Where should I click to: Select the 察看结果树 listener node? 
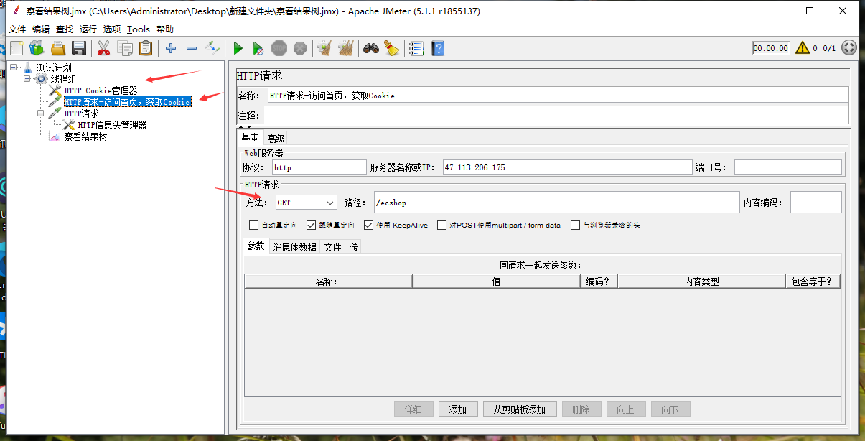pos(85,136)
